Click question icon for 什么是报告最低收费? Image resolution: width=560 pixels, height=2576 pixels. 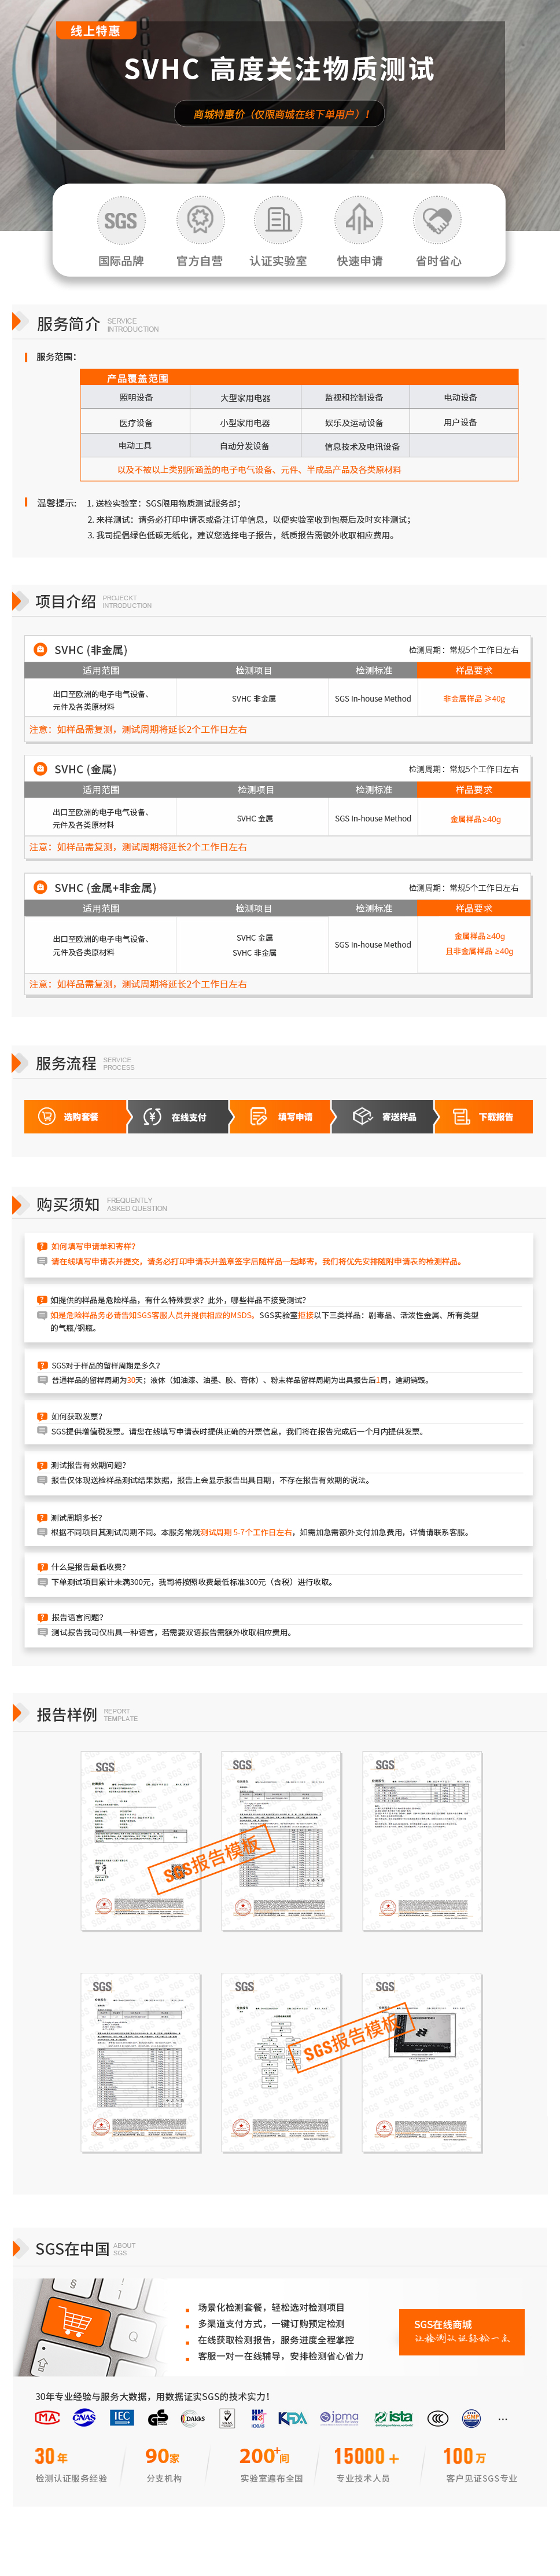pos(42,1566)
